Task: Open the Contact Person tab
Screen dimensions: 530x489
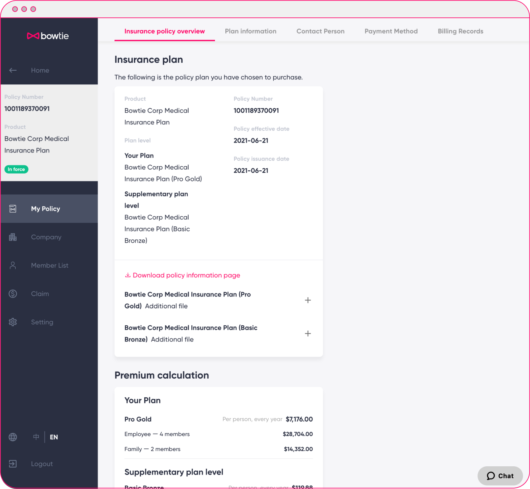Action: [x=320, y=31]
